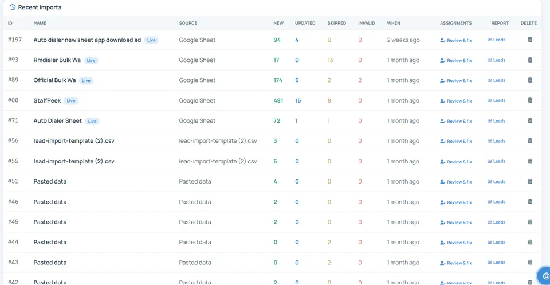Open Leads report in row #55
The width and height of the screenshot is (550, 285).
[496, 162]
